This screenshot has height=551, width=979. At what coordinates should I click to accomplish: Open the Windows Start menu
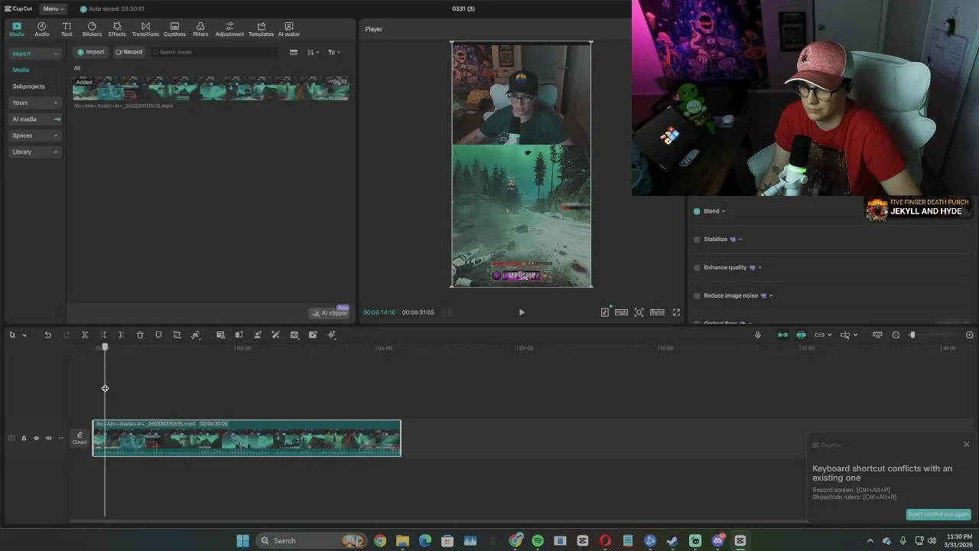(x=242, y=541)
